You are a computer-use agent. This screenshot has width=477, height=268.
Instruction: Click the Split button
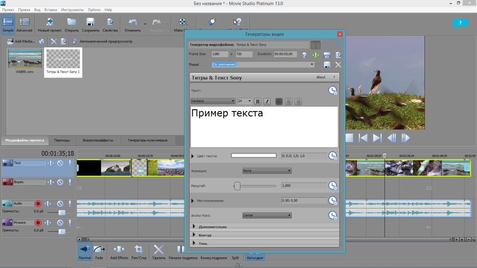[235, 258]
